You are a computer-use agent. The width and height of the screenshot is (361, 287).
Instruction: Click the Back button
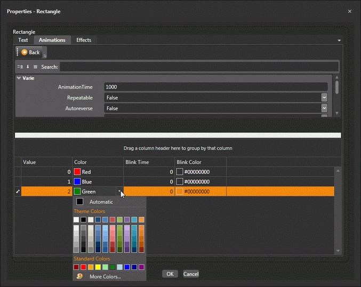pyautogui.click(x=30, y=52)
